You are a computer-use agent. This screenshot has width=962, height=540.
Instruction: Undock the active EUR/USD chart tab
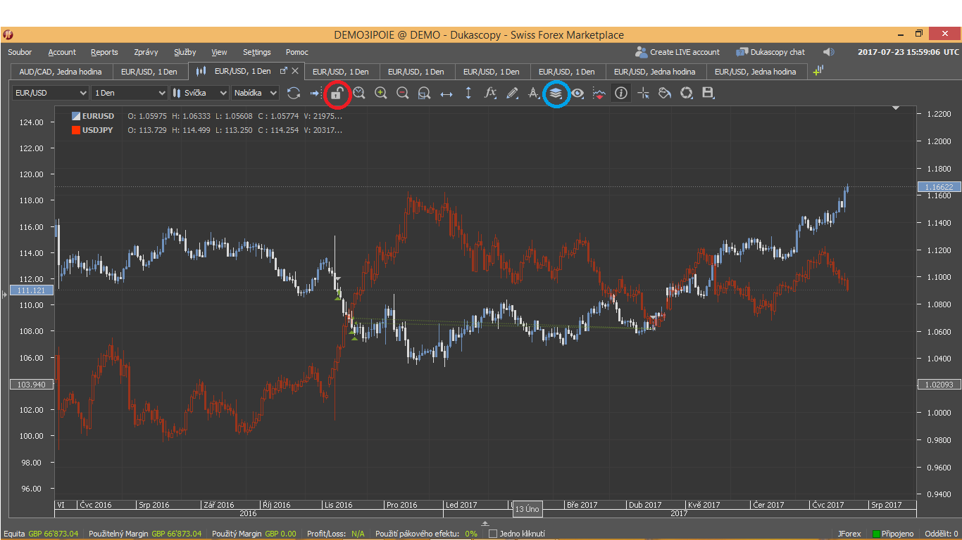pyautogui.click(x=284, y=71)
